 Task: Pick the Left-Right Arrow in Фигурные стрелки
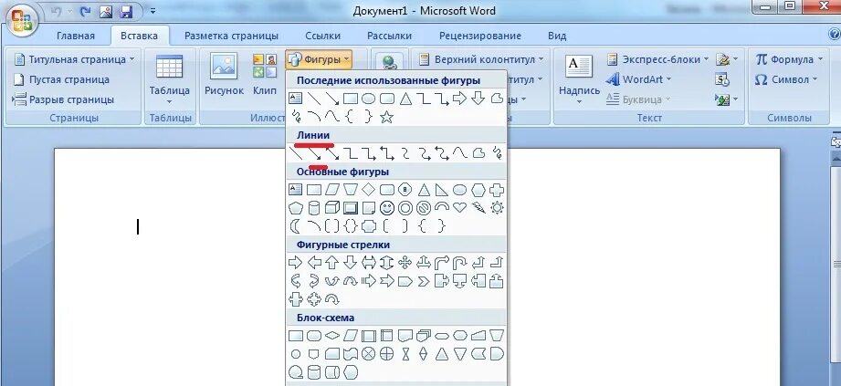tap(369, 263)
